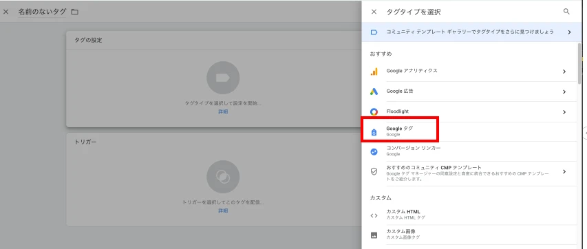The image size is (587, 249).
Task: Open 詳細 link under トリガー
Action: 223,210
